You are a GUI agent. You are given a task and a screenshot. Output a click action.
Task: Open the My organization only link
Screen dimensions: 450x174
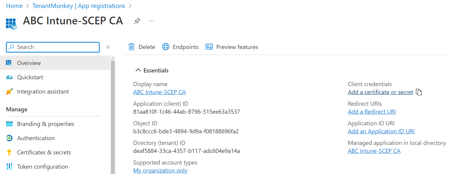160,170
